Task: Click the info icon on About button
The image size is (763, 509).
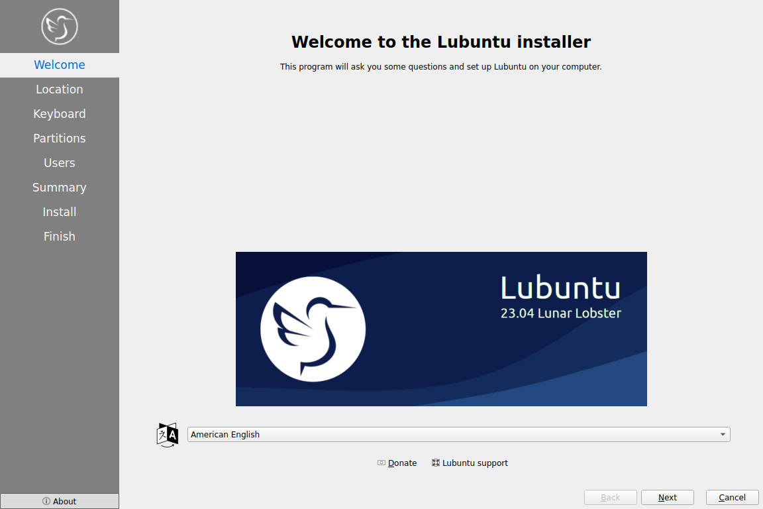Action: coord(46,501)
